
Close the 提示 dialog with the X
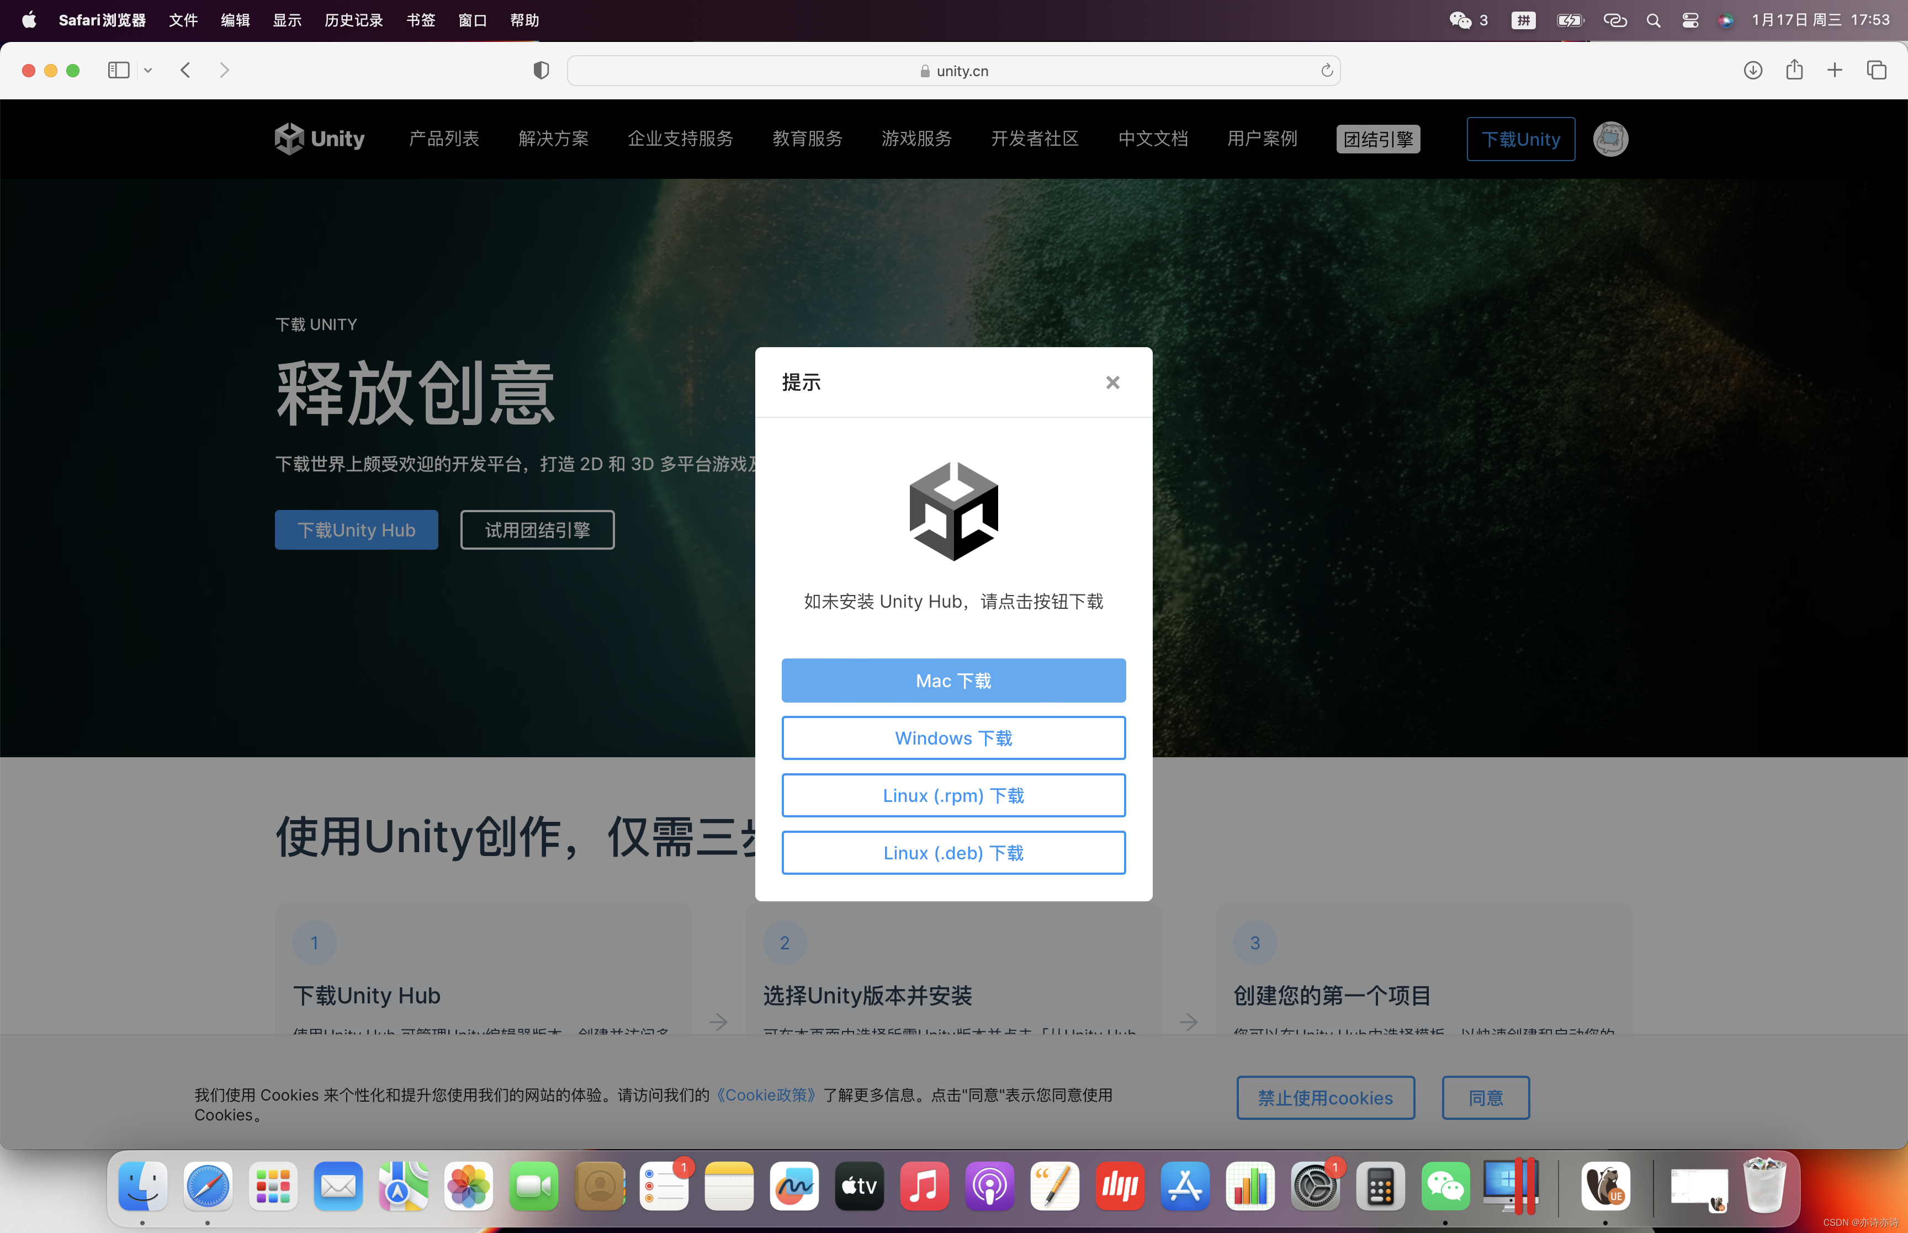(x=1112, y=382)
